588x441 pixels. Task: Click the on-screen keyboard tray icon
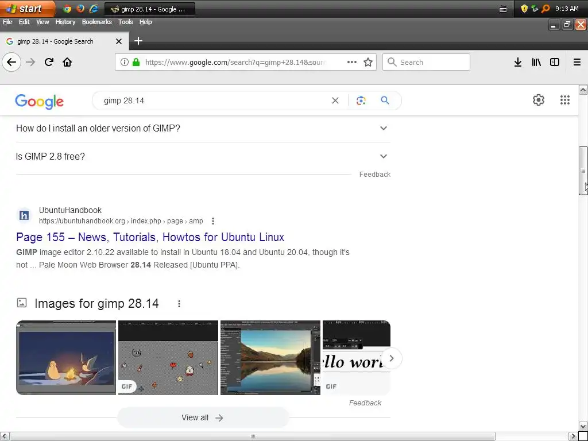[x=503, y=9]
